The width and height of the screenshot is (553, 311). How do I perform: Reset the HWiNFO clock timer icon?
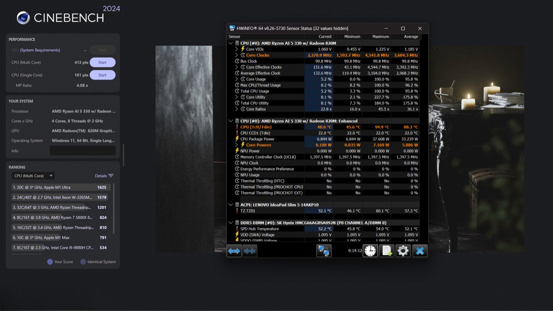(371, 251)
